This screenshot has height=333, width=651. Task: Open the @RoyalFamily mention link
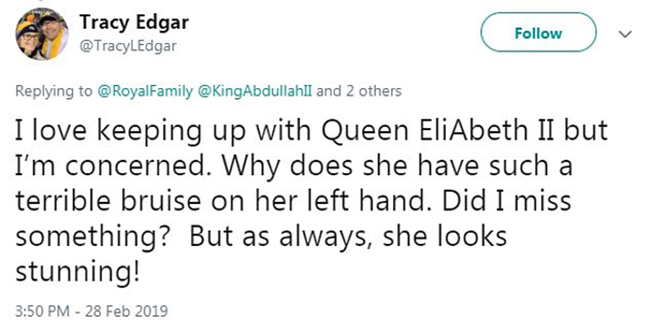[x=146, y=92]
